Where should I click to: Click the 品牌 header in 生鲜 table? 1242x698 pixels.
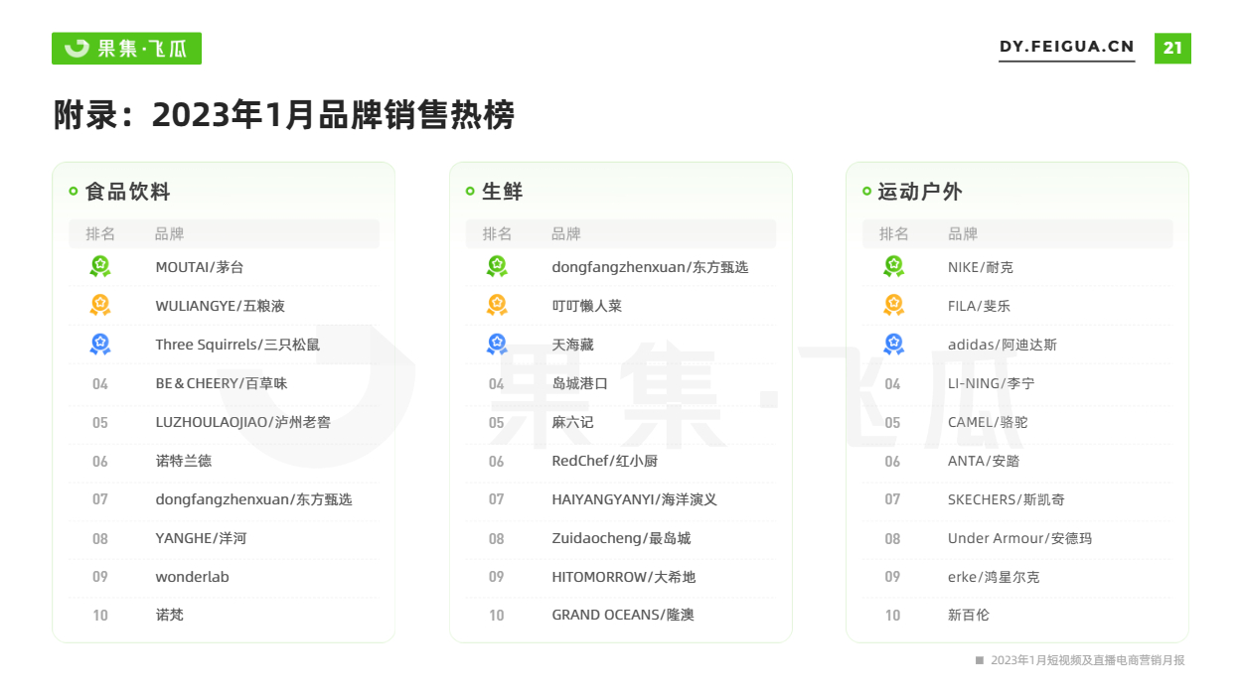[x=566, y=233]
